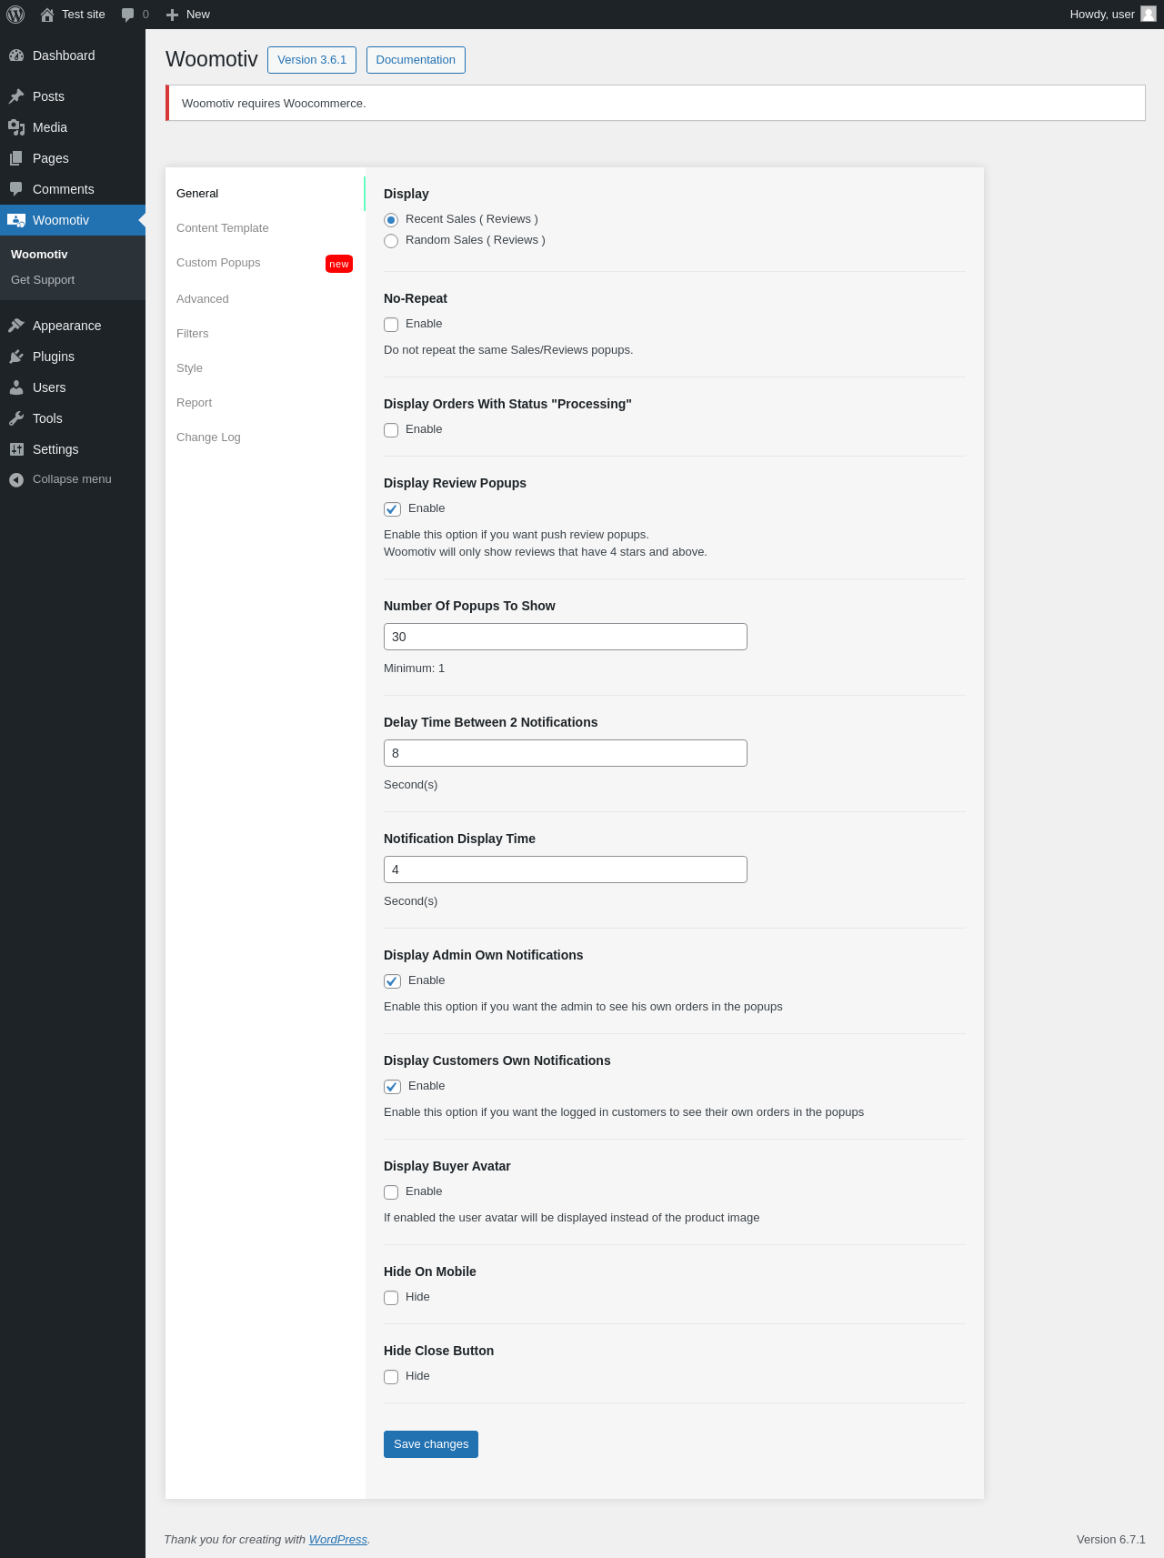Open the Custom Popups tab
Screen dimensions: 1164x1558
[x=218, y=263]
